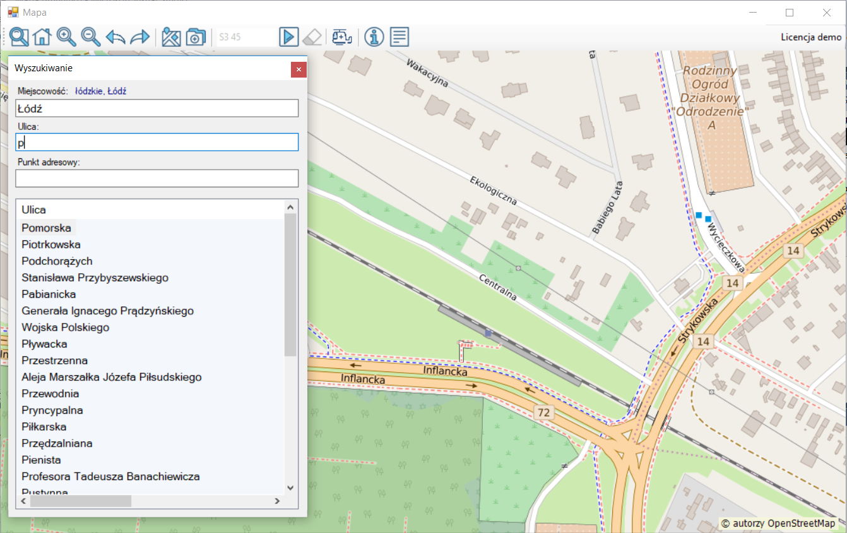Select Pabianicka from the list
Screen dimensions: 847x533
pyautogui.click(x=49, y=294)
